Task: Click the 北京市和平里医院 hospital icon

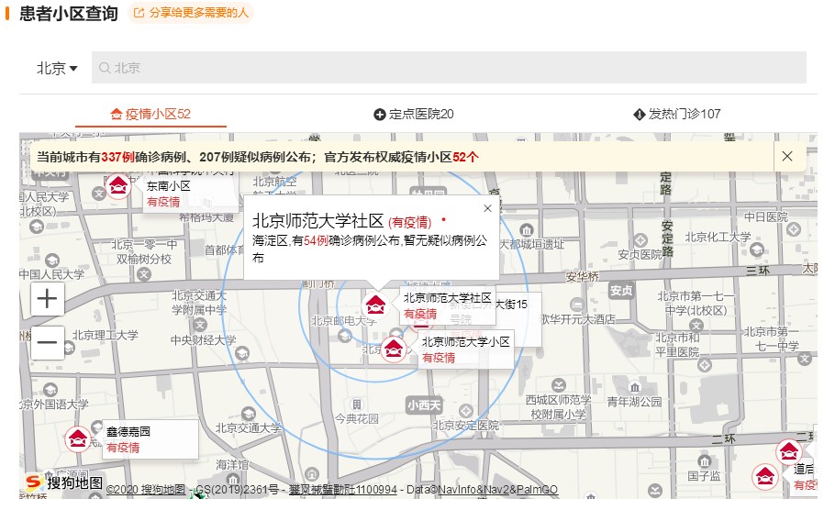Action: coord(705,365)
